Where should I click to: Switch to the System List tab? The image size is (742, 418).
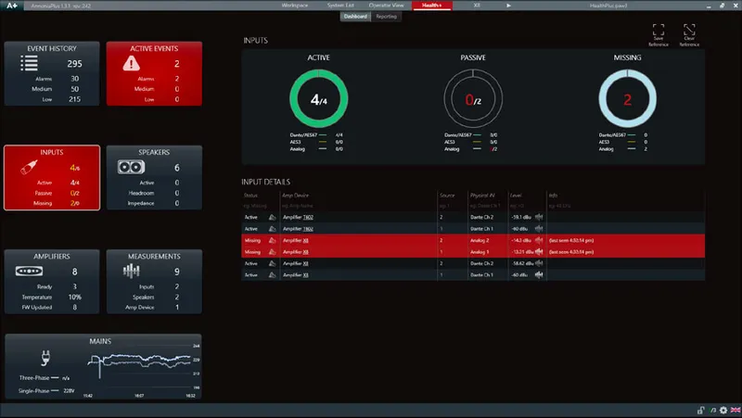click(x=340, y=6)
